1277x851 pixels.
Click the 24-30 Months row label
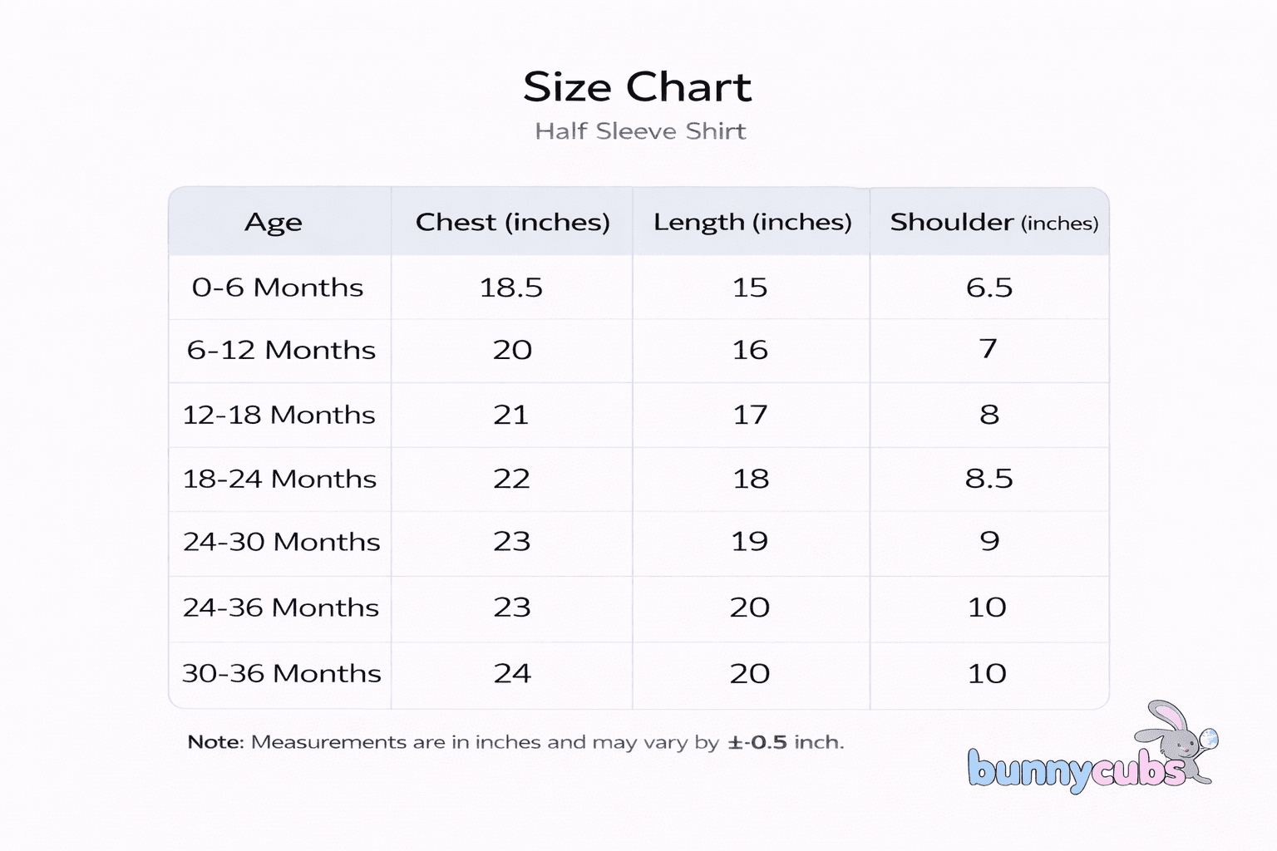pyautogui.click(x=281, y=542)
